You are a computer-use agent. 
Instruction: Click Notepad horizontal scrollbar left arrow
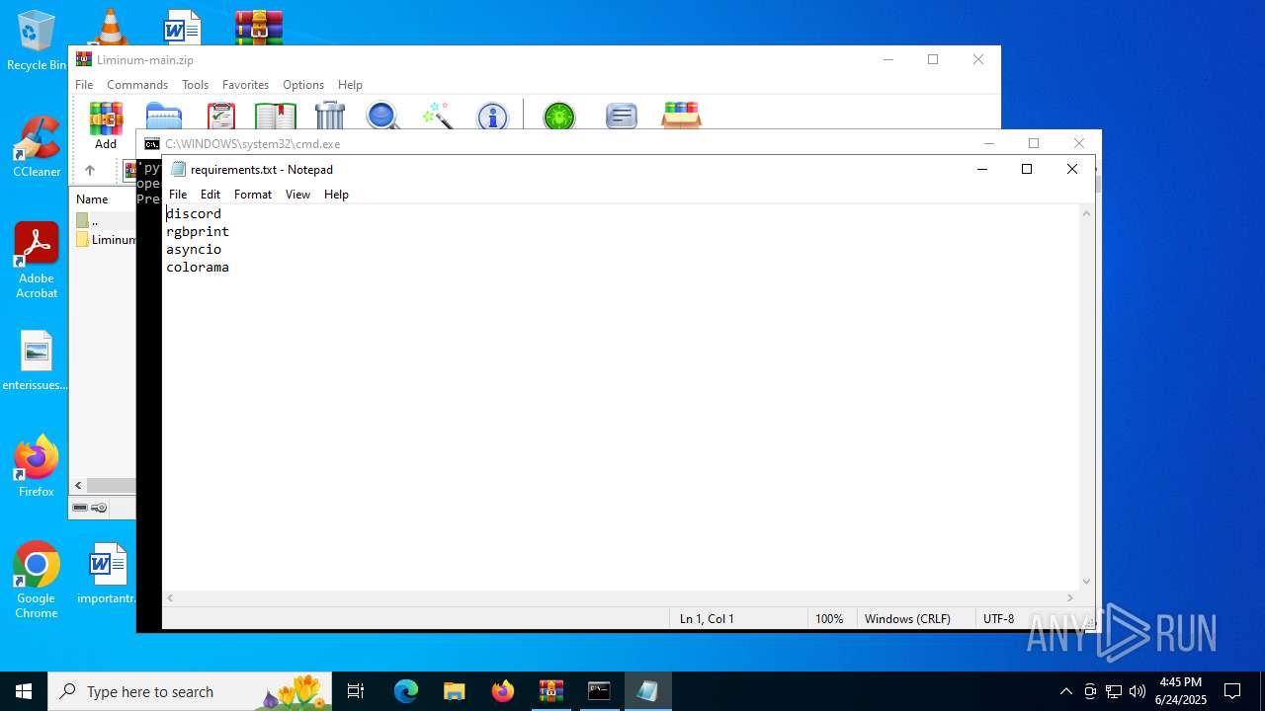pos(171,598)
